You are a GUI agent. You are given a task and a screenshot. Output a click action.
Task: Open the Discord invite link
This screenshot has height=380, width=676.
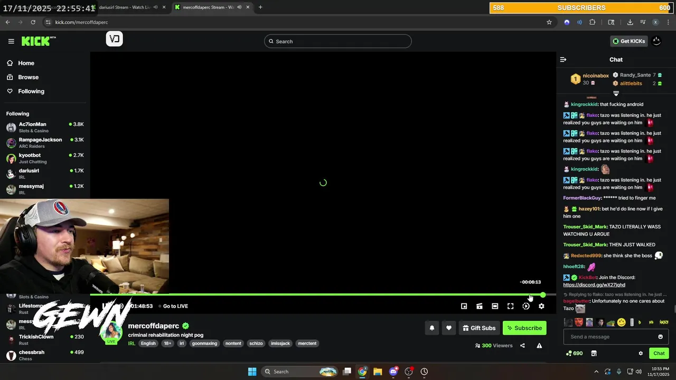[x=594, y=285]
